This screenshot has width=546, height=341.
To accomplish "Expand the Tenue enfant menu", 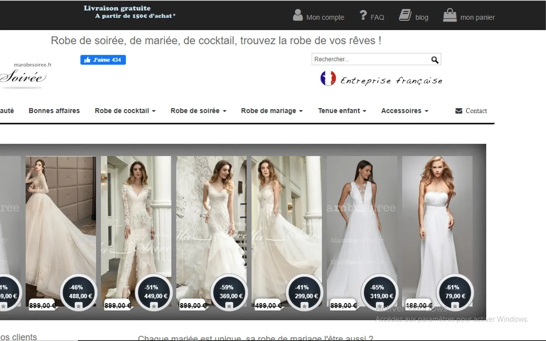I will point(342,111).
